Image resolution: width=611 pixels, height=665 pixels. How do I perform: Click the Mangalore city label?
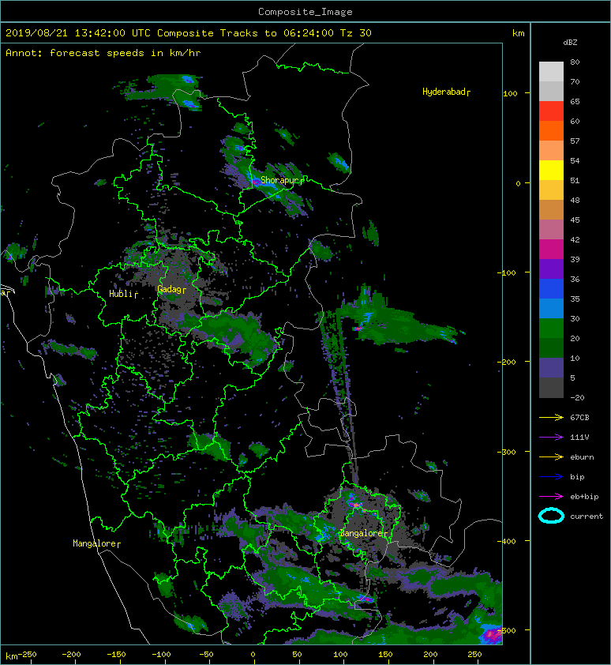pos(96,543)
